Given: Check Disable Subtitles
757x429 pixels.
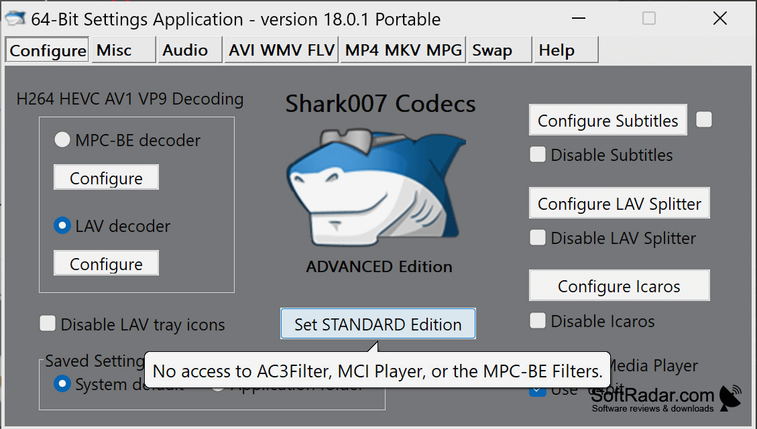Looking at the screenshot, I should 538,154.
